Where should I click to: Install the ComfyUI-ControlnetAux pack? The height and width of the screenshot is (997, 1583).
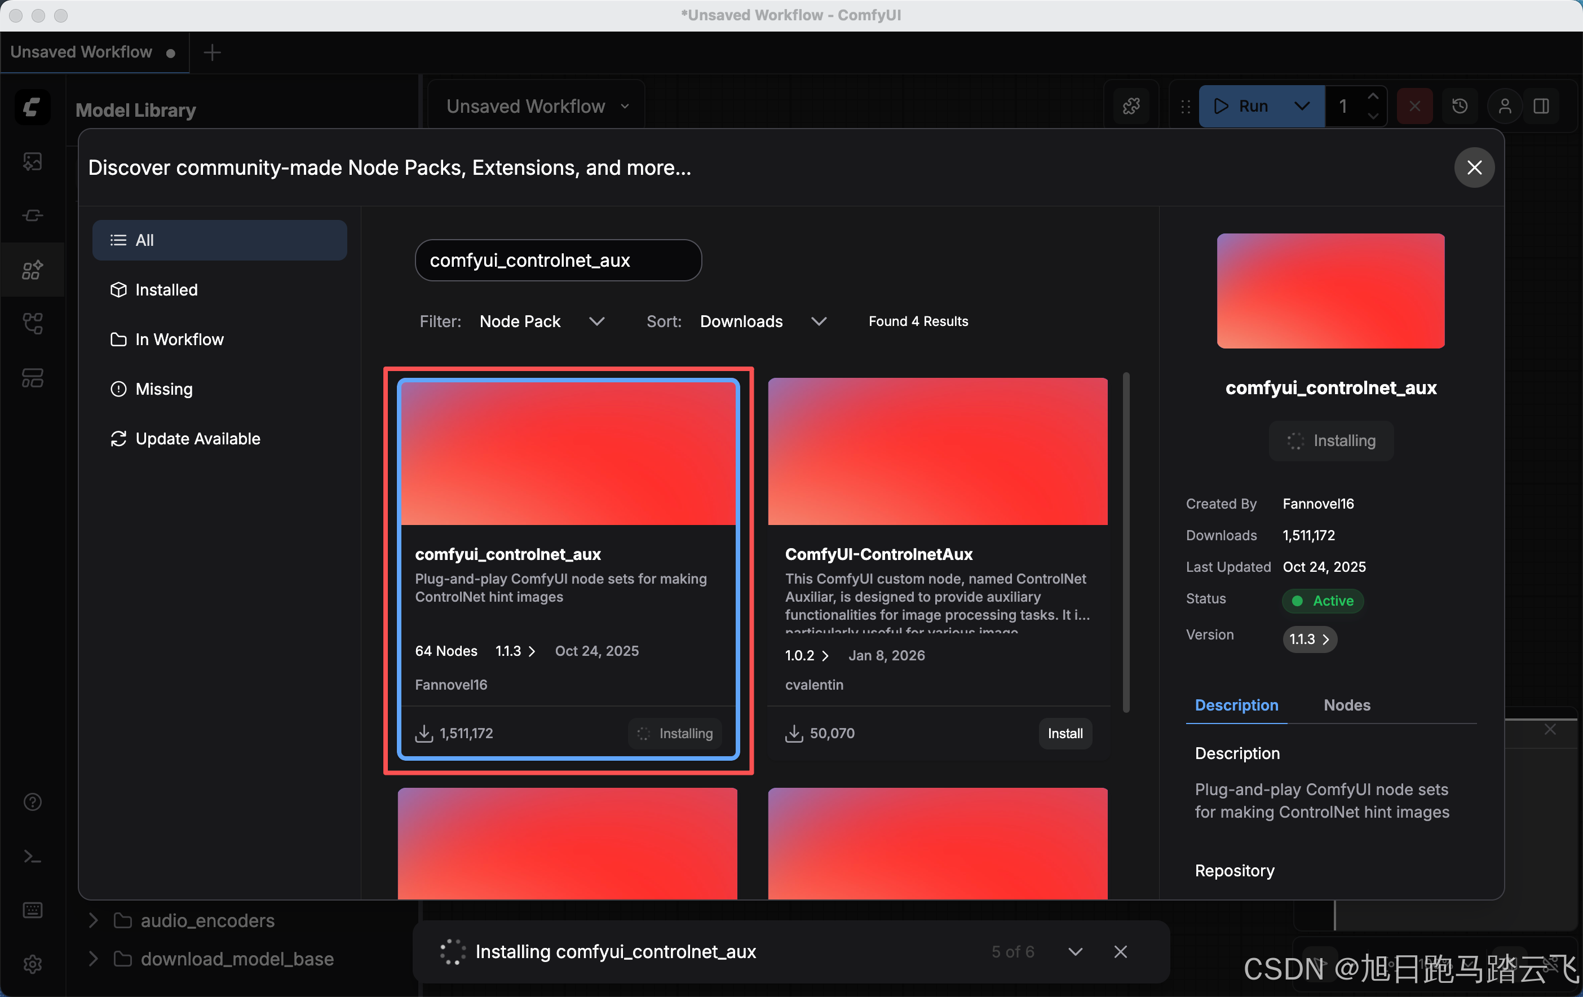(x=1064, y=733)
